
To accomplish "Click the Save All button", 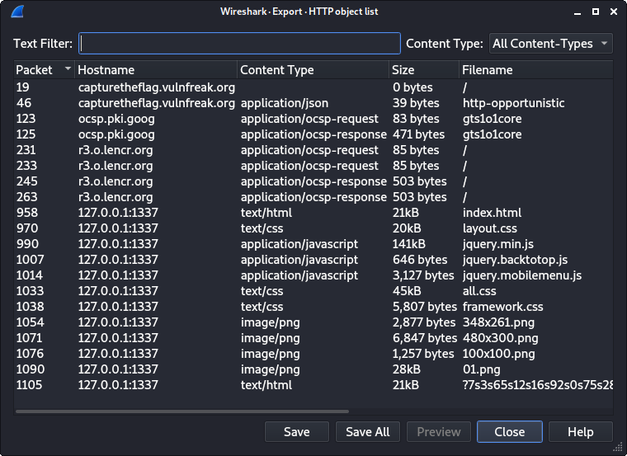I will pyautogui.click(x=367, y=431).
